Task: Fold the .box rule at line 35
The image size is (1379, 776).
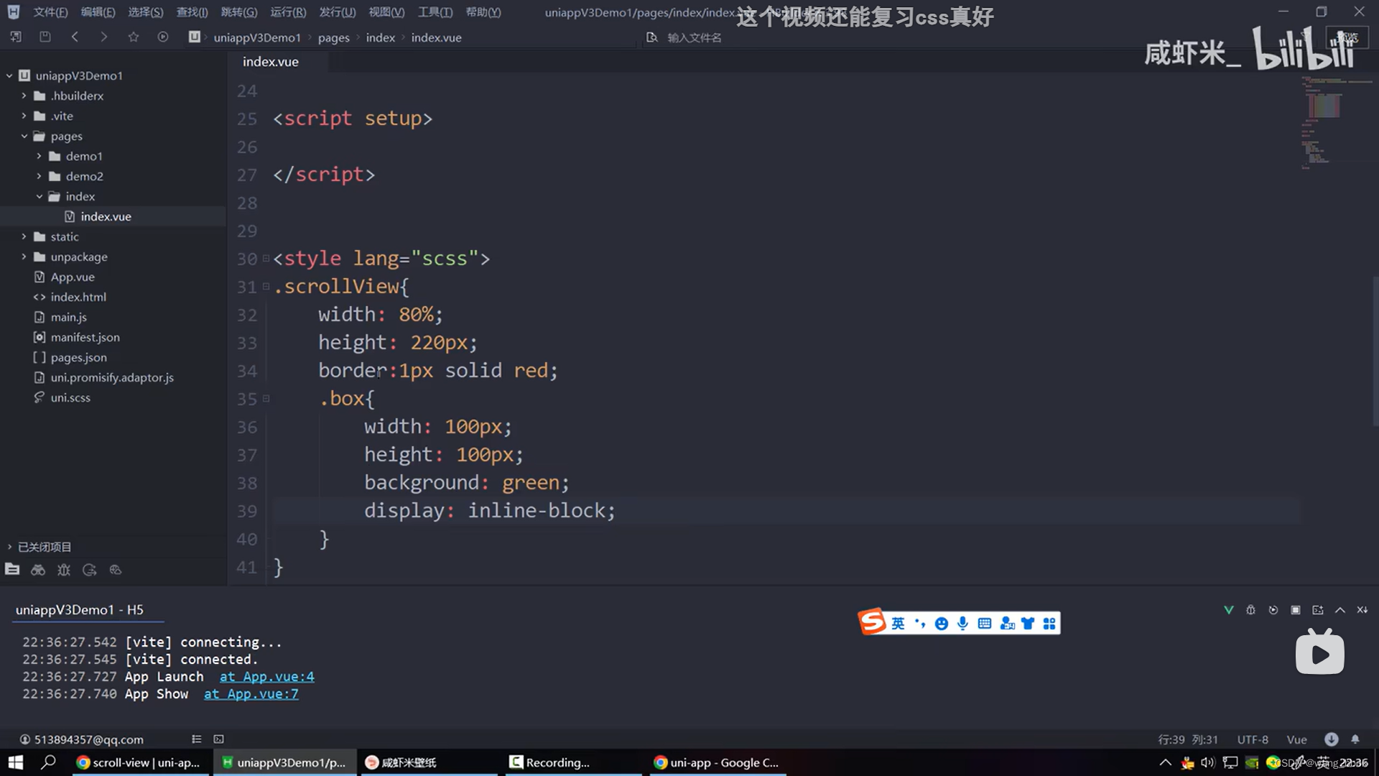Action: coord(266,398)
